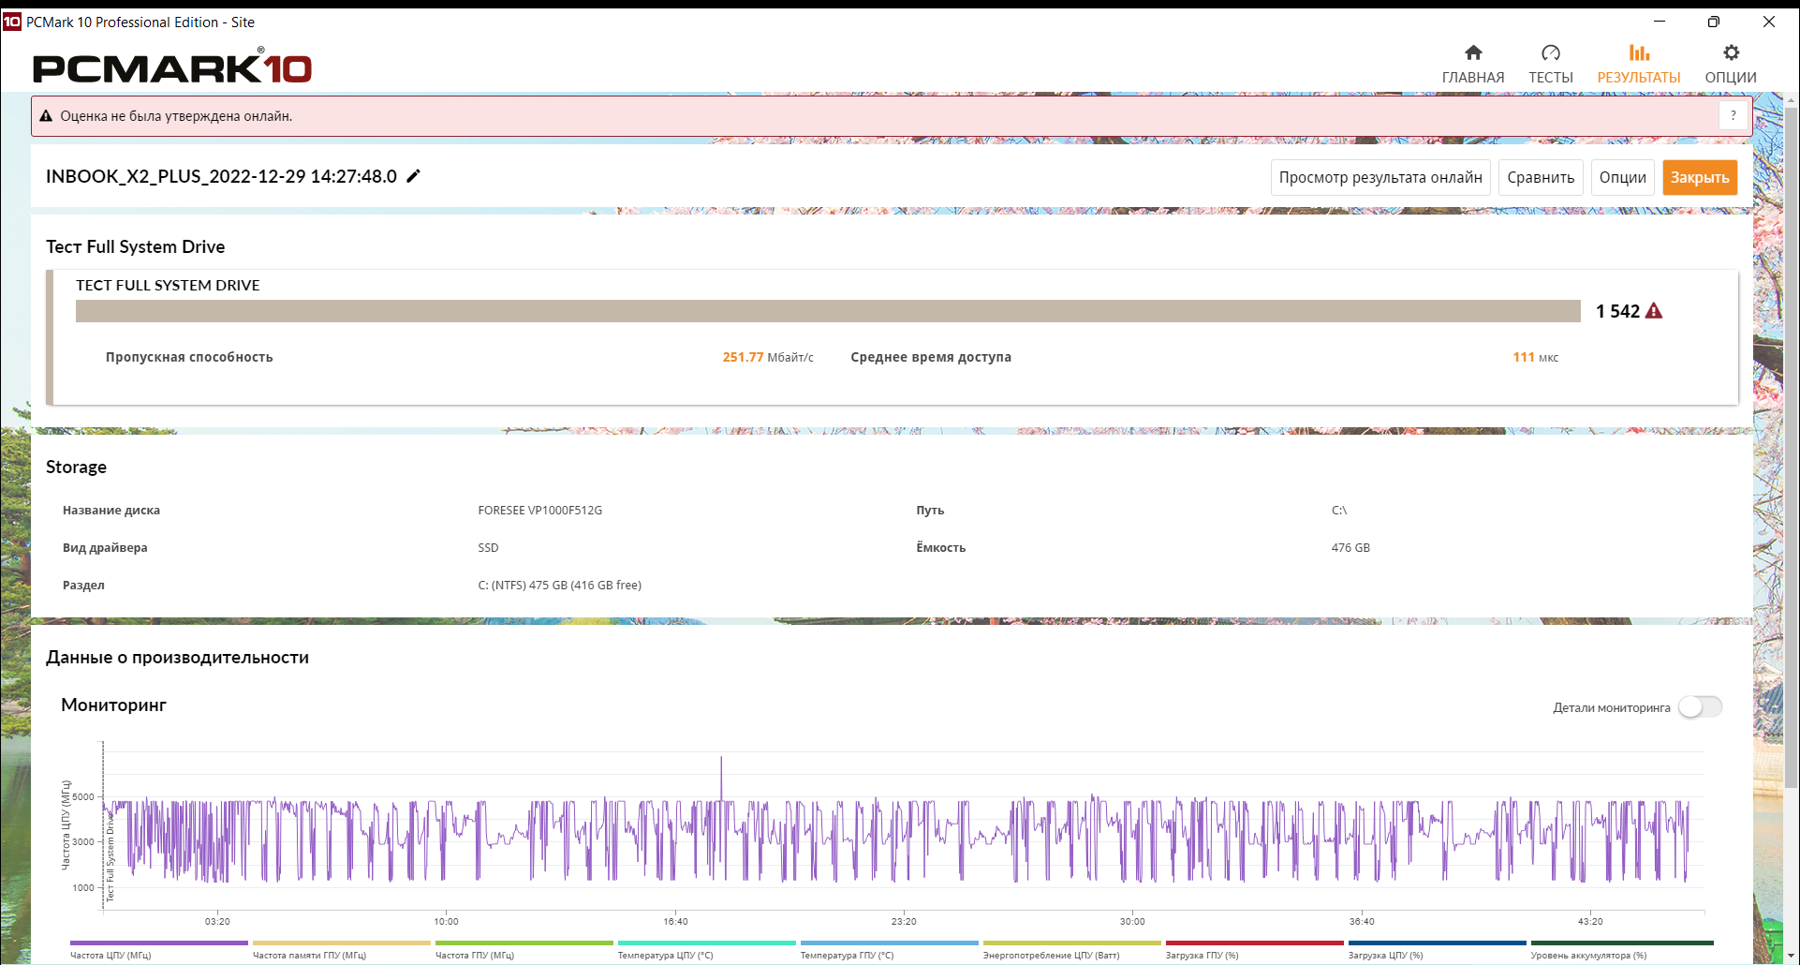Select Частота памяти ГПУ legend swatch
Viewport: 1800px width, 965px height.
click(342, 943)
